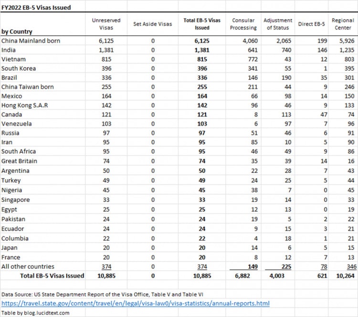This screenshot has width=358, height=317.
Task: Open the travel.state.gov annual reports link
Action: [x=136, y=304]
